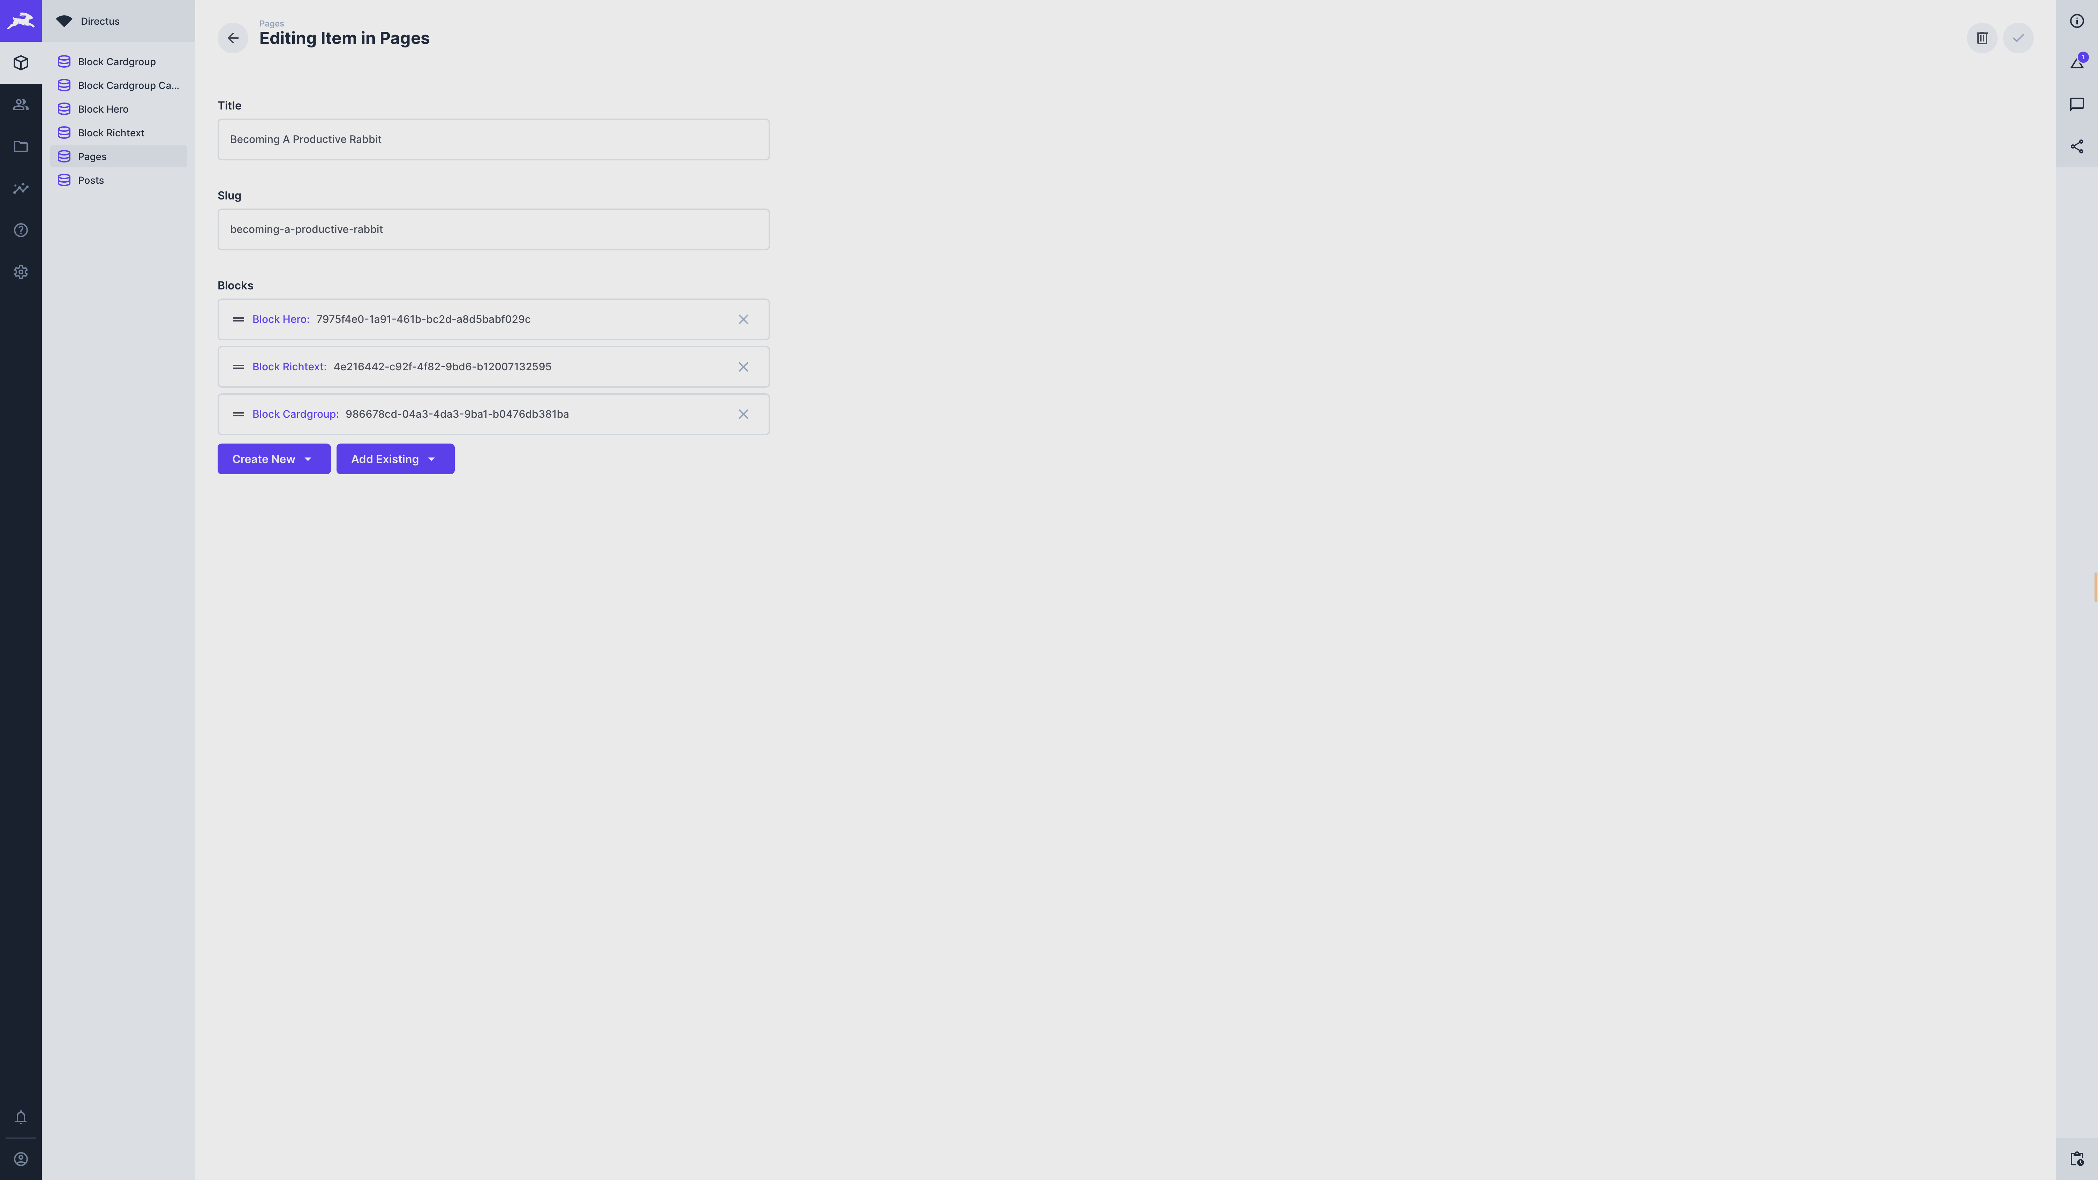The image size is (2098, 1180).
Task: Open the files/media library icon
Action: coord(20,145)
